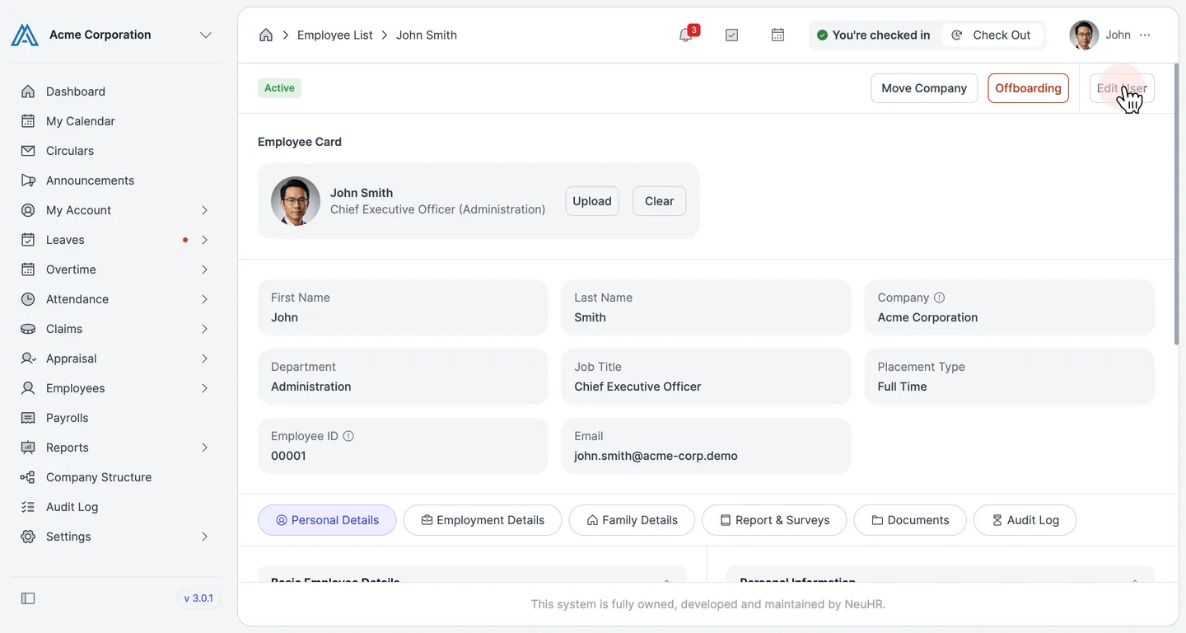The image size is (1186, 633).
Task: Click the My Calendar sidebar icon
Action: 28,121
